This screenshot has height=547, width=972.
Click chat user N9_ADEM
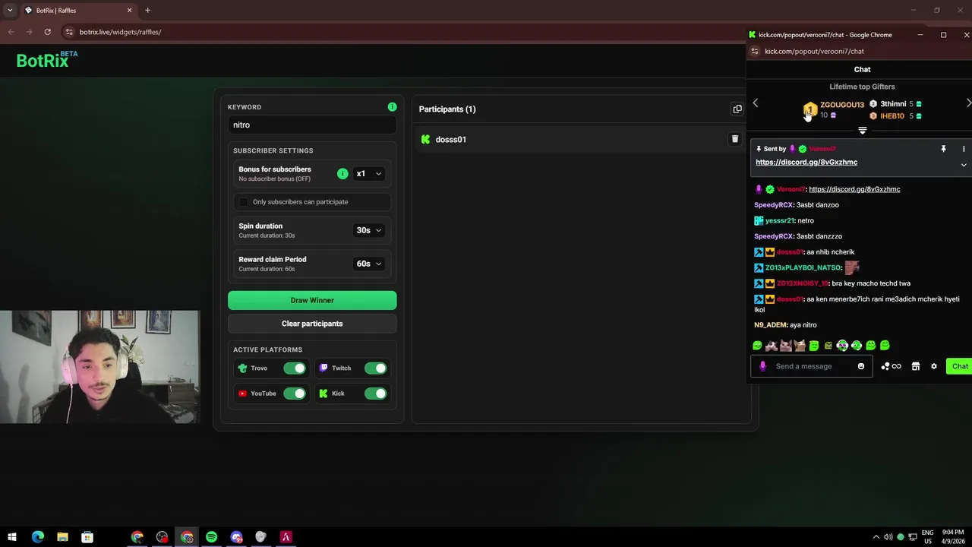(770, 325)
